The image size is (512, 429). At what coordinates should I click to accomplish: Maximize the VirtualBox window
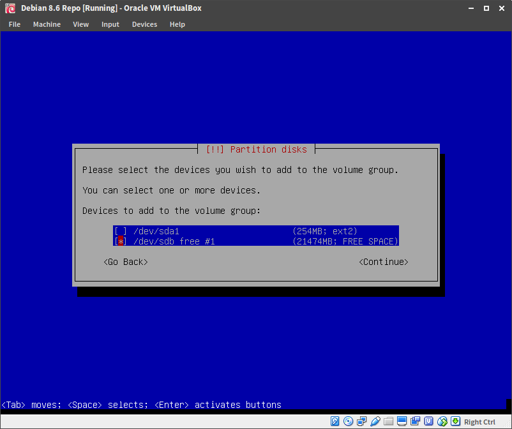(x=486, y=8)
